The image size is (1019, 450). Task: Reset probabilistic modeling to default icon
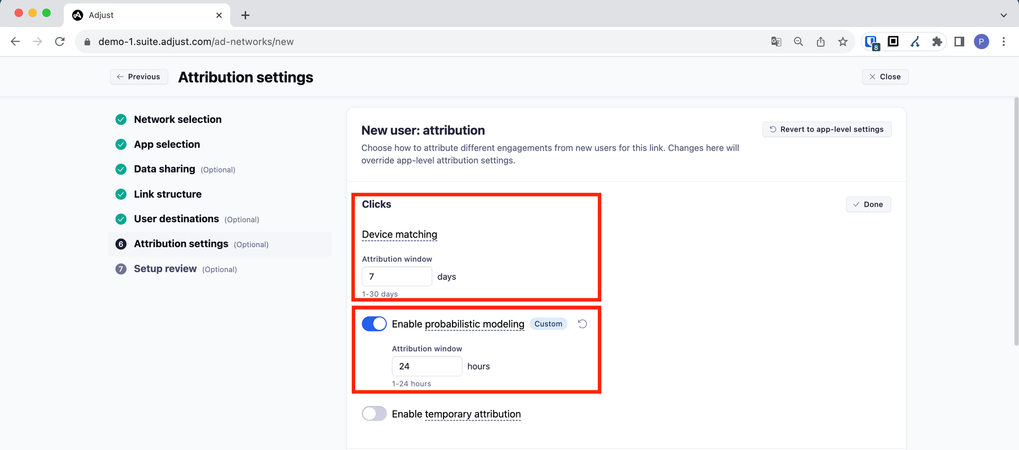point(582,324)
